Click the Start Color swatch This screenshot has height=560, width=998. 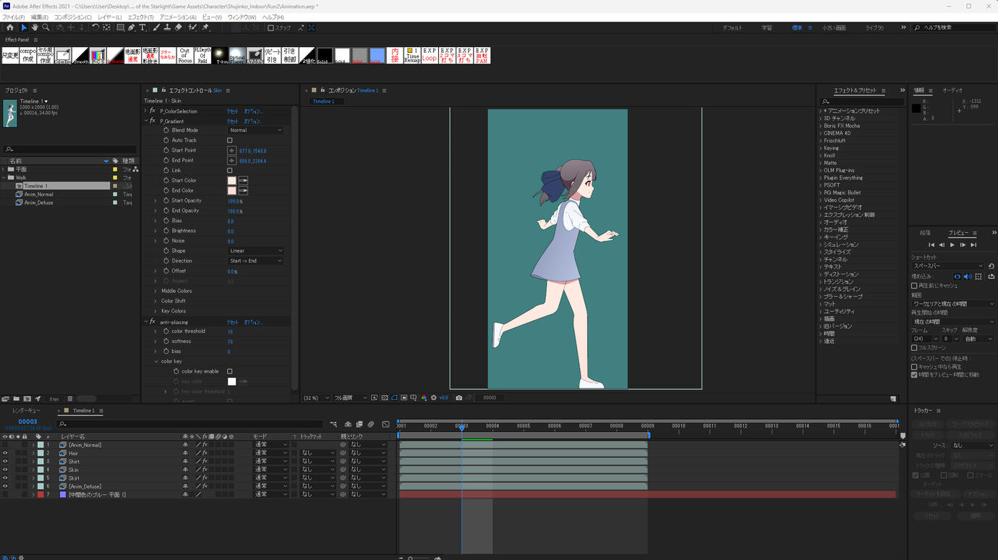(231, 181)
